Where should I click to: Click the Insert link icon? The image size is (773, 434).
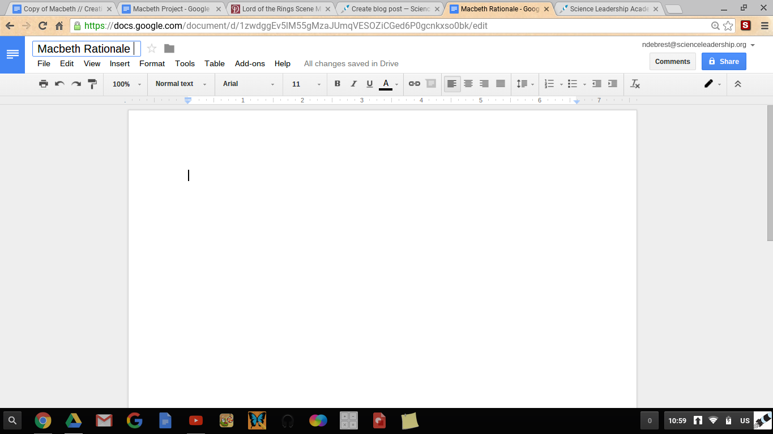tap(415, 84)
